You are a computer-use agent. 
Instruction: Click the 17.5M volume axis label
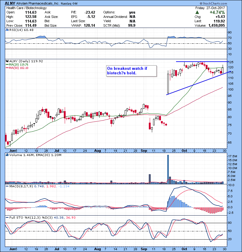point(233,156)
